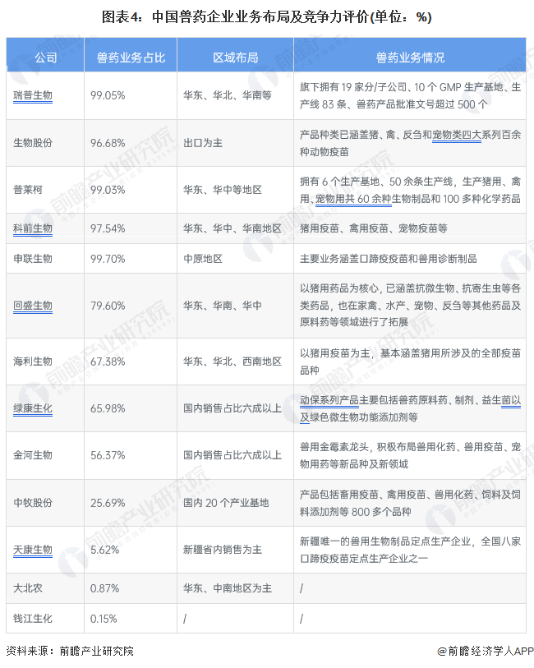Image resolution: width=534 pixels, height=668 pixels.
Task: Click the 公司 column header
Action: coord(45,58)
